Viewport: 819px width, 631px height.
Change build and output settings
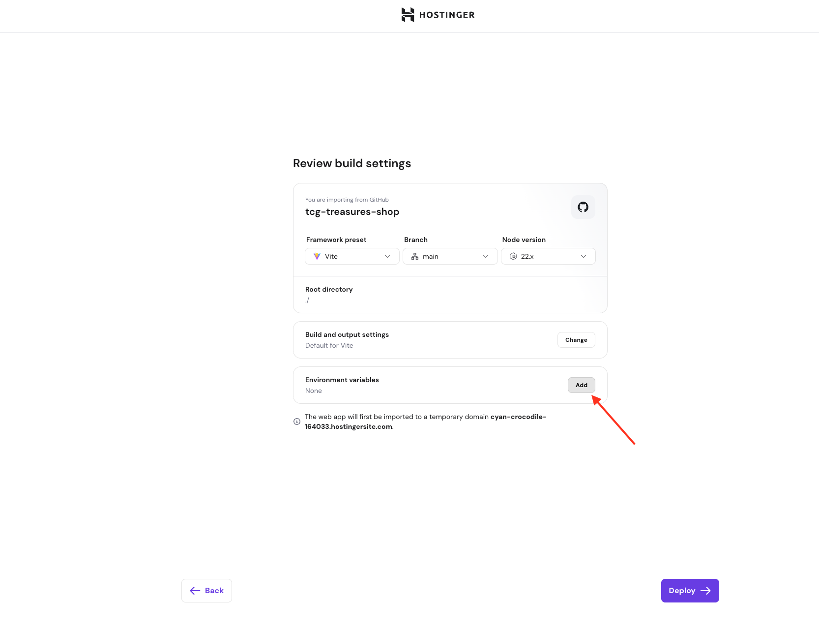(x=576, y=340)
